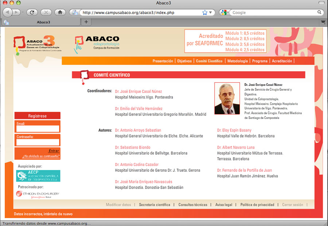Click Dr. Eloy Espín Basany link

(x=234, y=130)
